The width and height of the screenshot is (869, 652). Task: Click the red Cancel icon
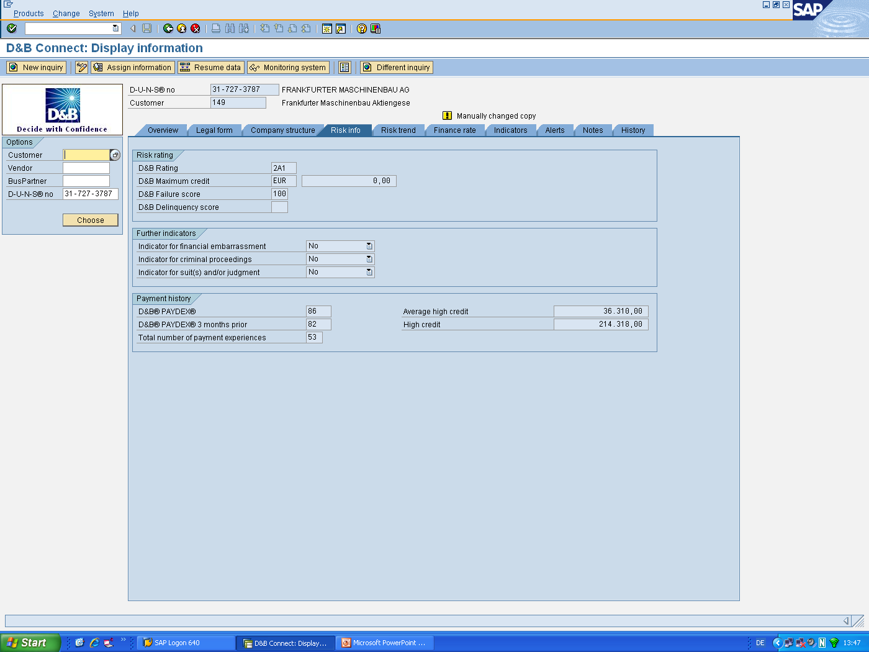pyautogui.click(x=196, y=29)
